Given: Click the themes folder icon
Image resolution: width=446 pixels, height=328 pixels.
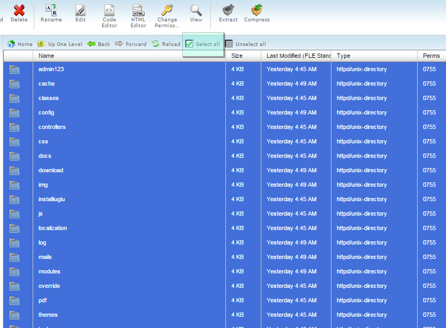Looking at the screenshot, I should 14,315.
